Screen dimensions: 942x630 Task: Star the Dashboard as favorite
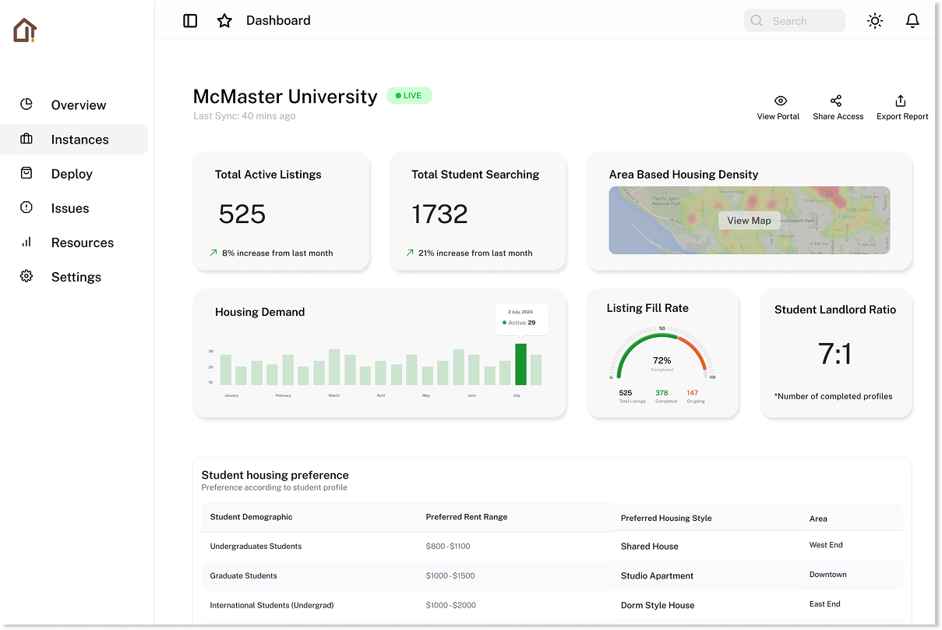tap(224, 21)
